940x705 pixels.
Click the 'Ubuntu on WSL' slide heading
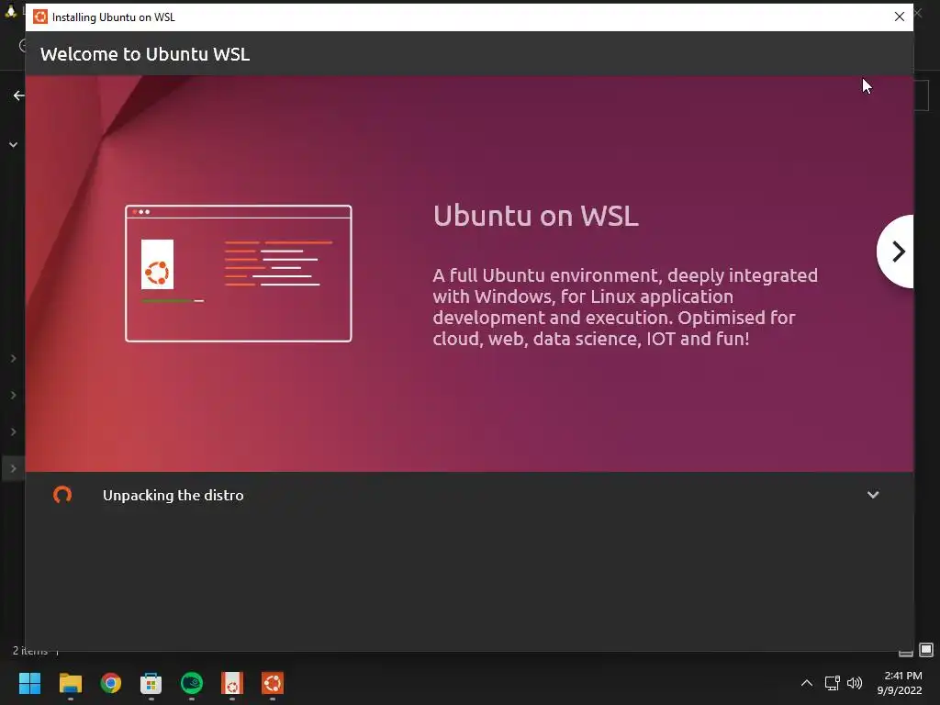coord(536,216)
